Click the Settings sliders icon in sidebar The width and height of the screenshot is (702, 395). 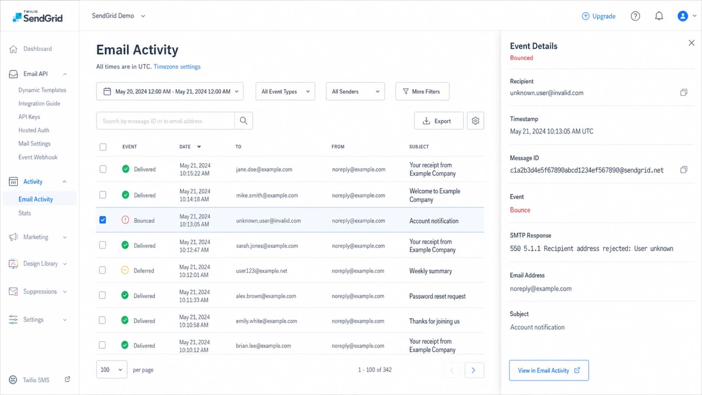[x=13, y=320]
